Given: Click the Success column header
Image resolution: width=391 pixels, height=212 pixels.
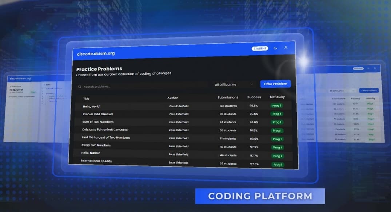Looking at the screenshot, I should point(254,97).
